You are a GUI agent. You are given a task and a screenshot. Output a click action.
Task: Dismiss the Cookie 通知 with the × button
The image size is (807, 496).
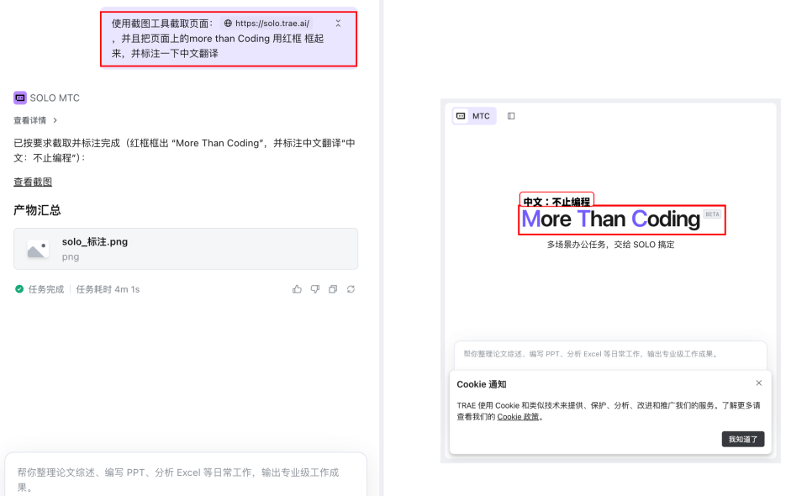758,383
